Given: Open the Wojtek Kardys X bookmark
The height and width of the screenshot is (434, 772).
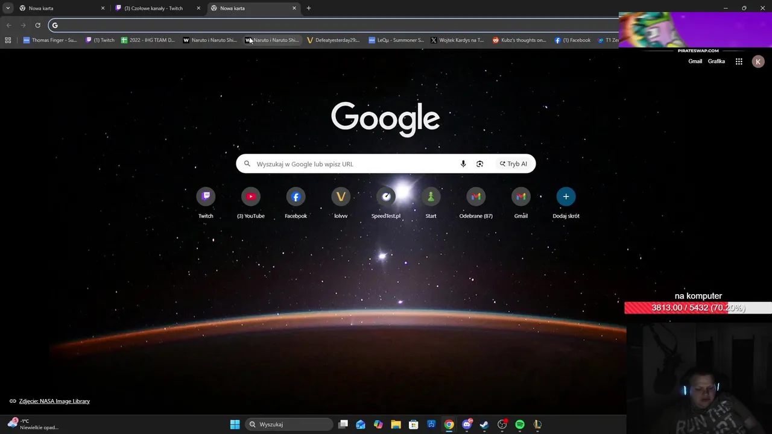Looking at the screenshot, I should coord(457,40).
